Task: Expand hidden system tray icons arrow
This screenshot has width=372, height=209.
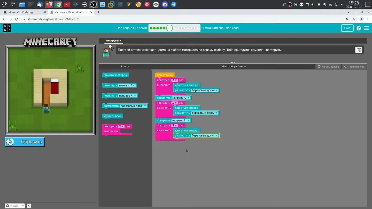Action: (x=342, y=4)
